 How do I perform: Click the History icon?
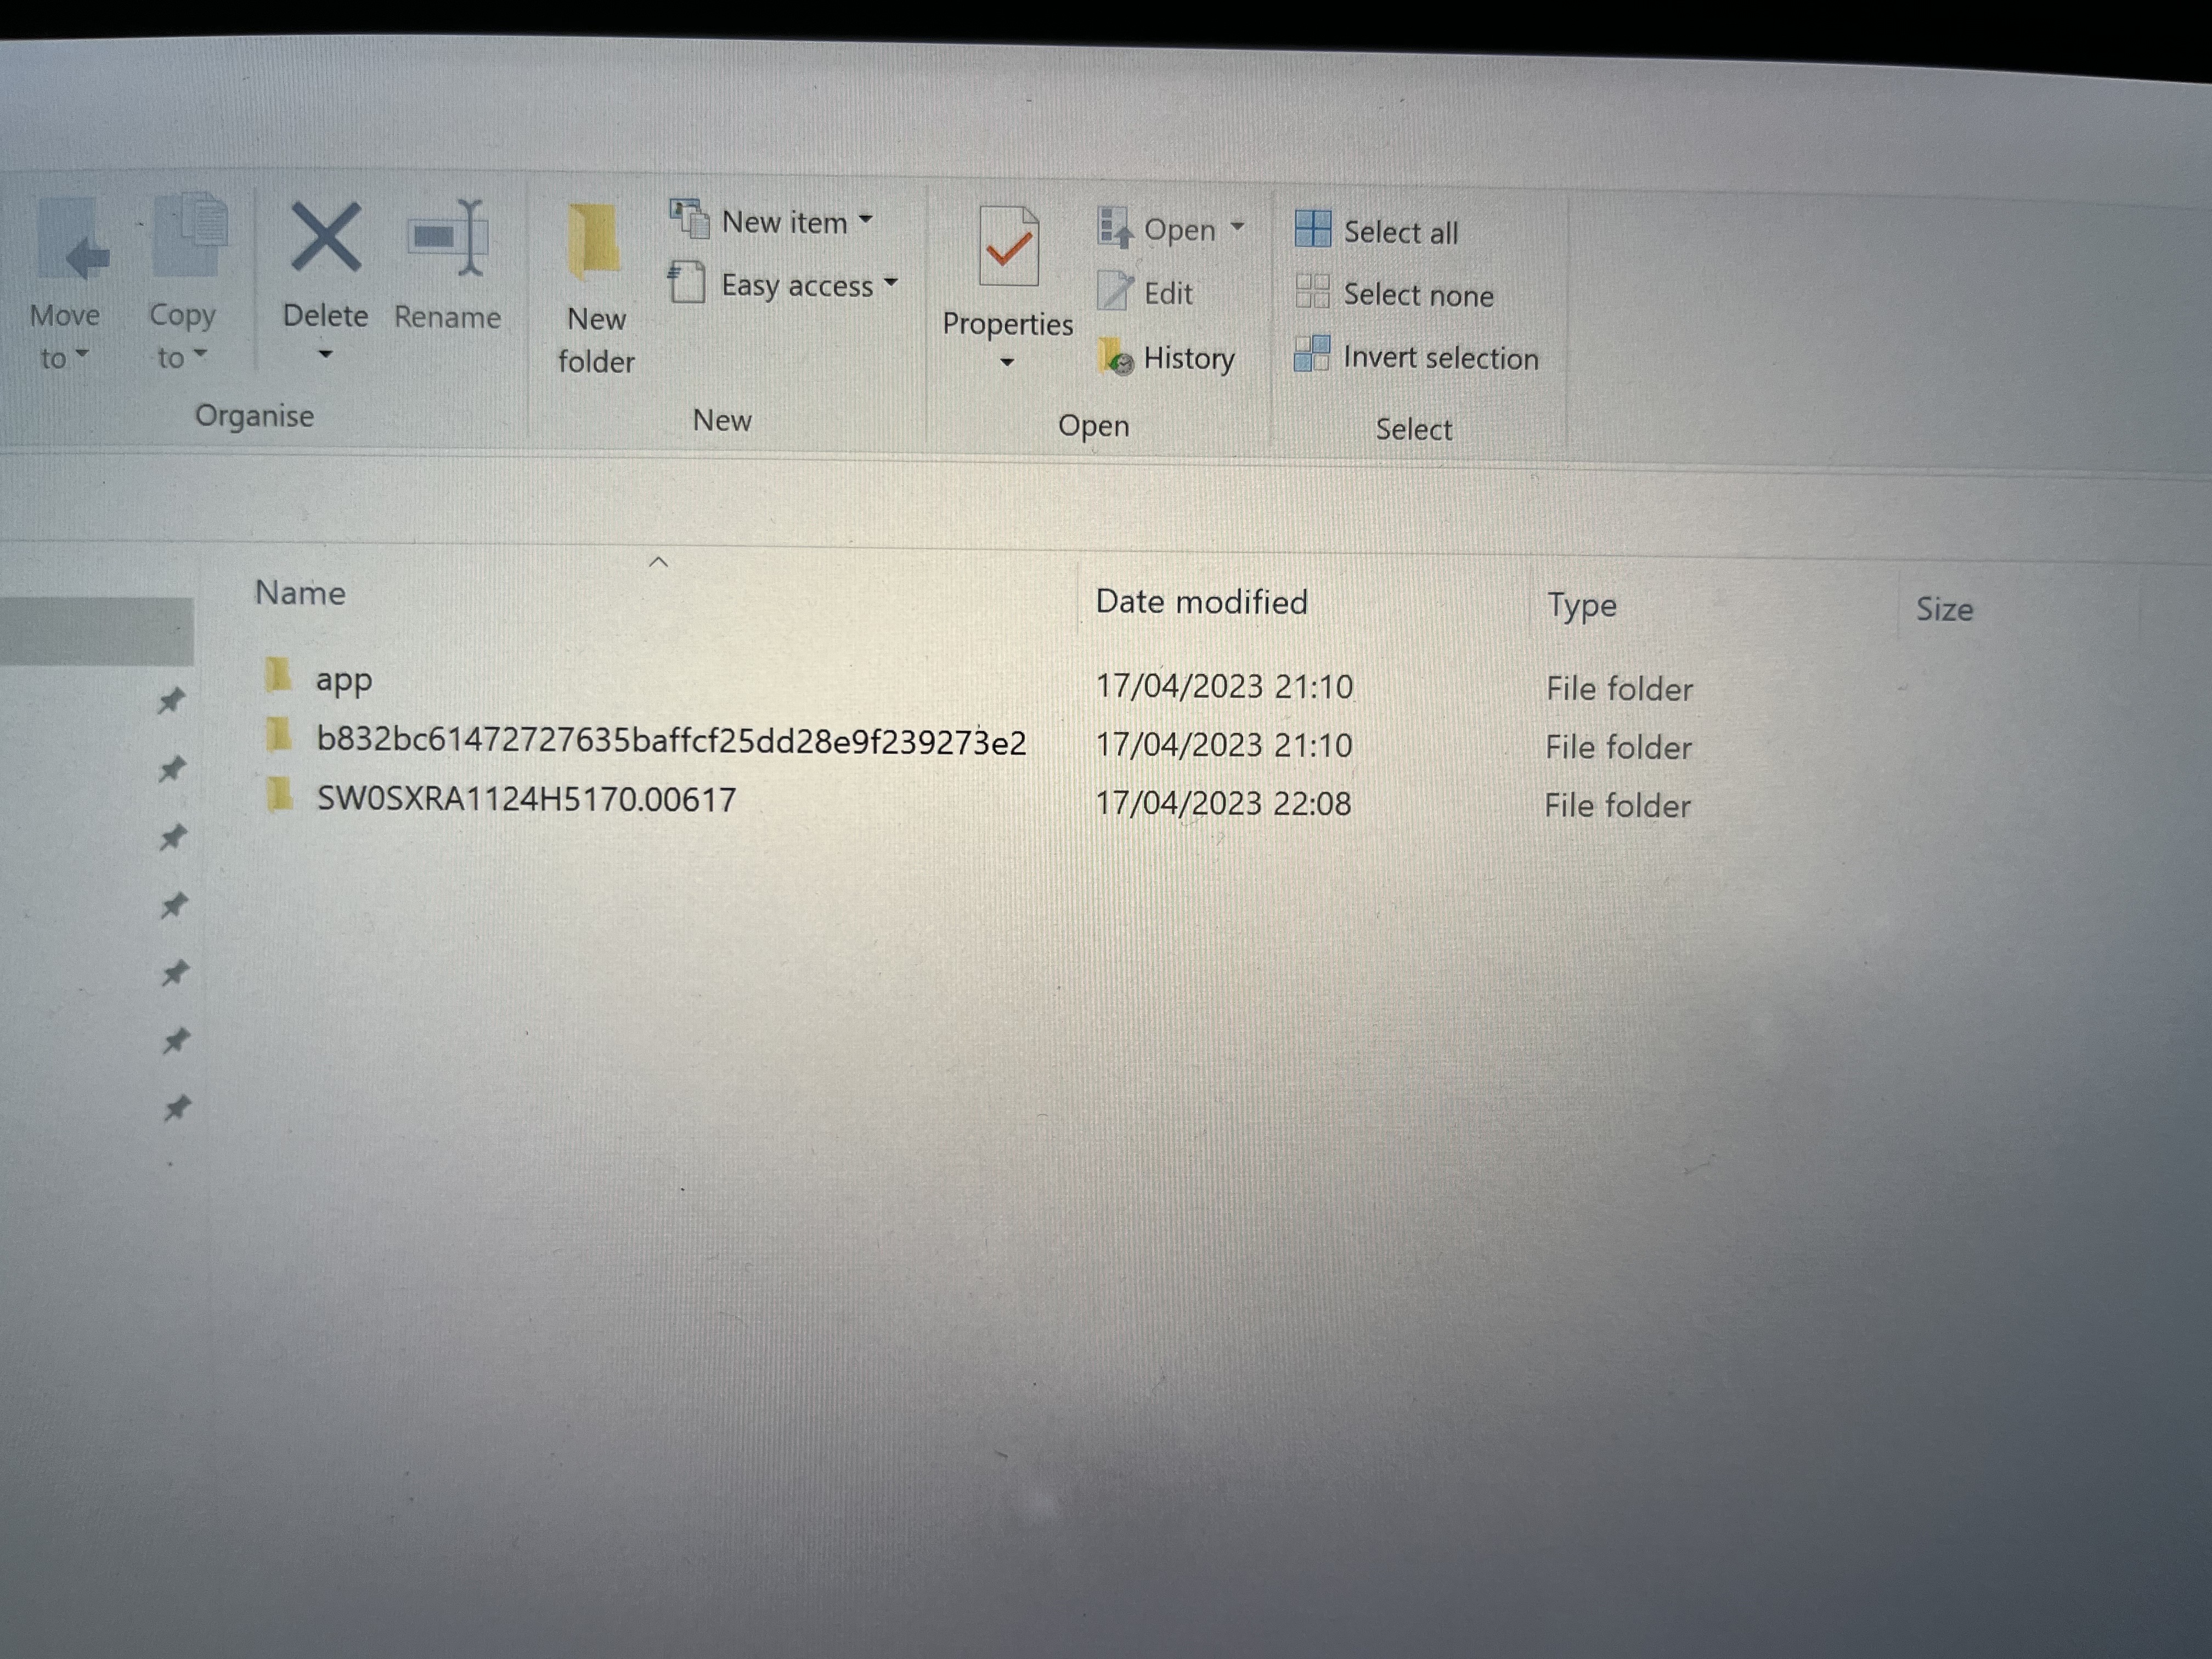click(1116, 358)
